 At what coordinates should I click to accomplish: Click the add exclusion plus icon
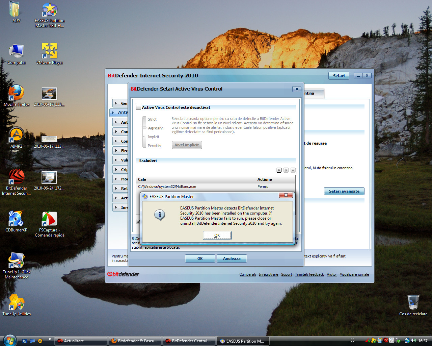279,170
